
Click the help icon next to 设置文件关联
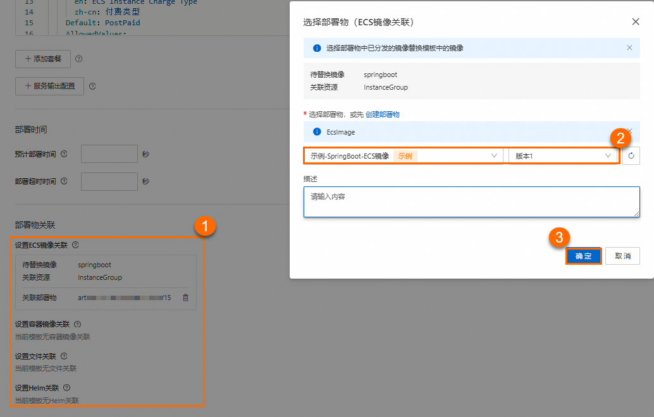[64, 356]
